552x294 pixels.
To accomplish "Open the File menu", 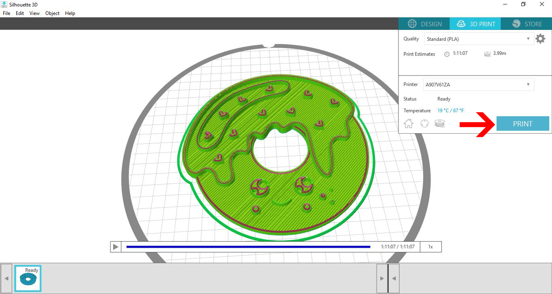I will click(x=6, y=13).
